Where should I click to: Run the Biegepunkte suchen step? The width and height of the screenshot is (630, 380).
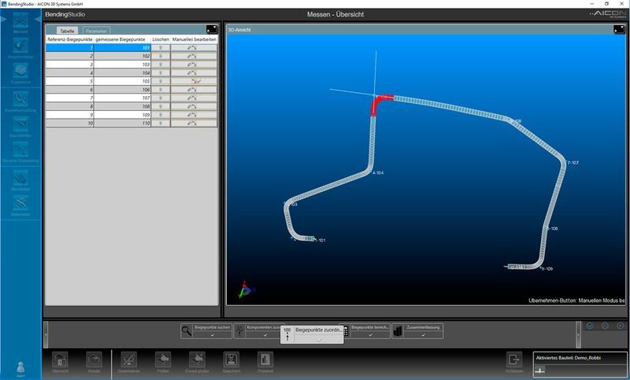point(206,331)
